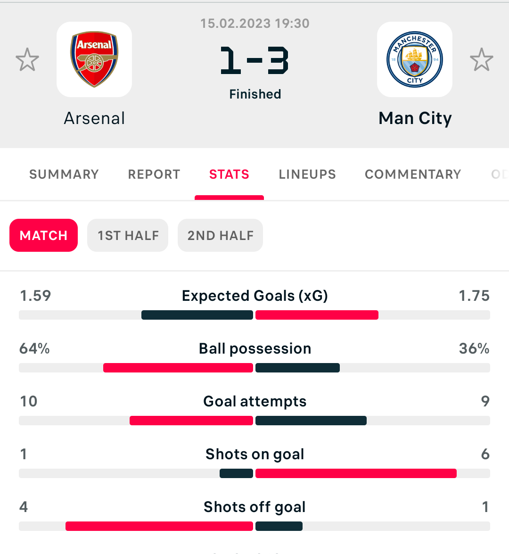The width and height of the screenshot is (509, 554).
Task: Click the Goal attempts label
Action: click(254, 401)
